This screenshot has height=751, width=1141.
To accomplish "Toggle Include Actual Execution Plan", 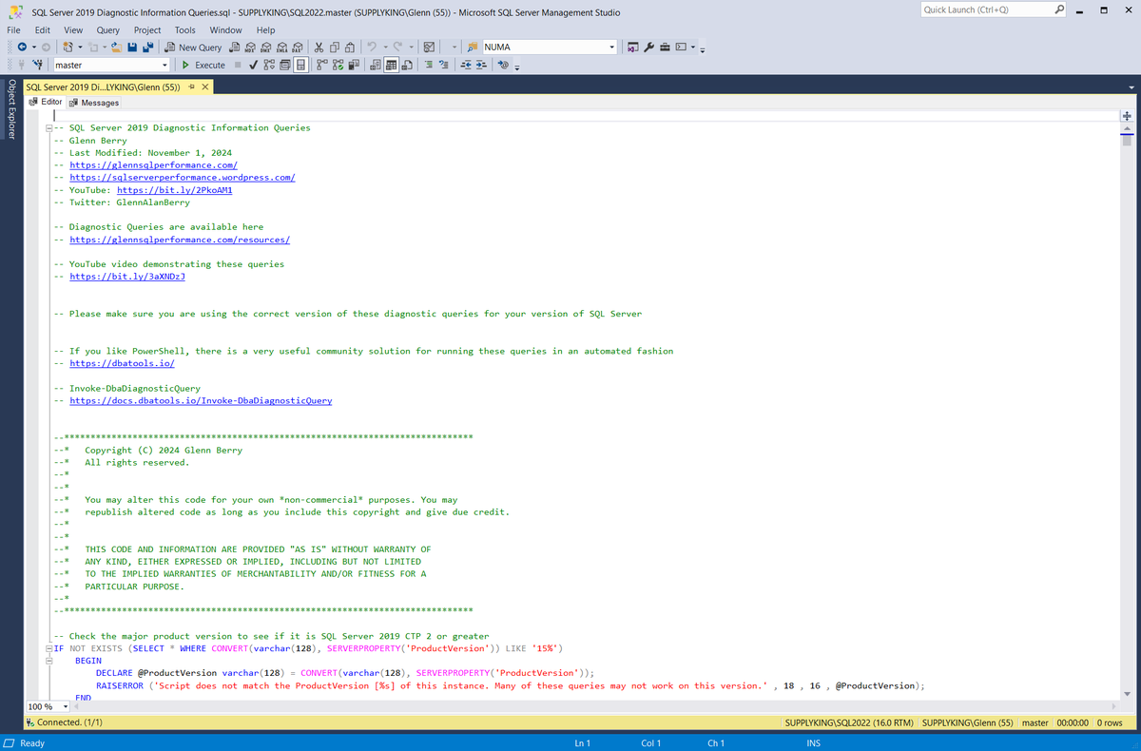I will tap(322, 65).
